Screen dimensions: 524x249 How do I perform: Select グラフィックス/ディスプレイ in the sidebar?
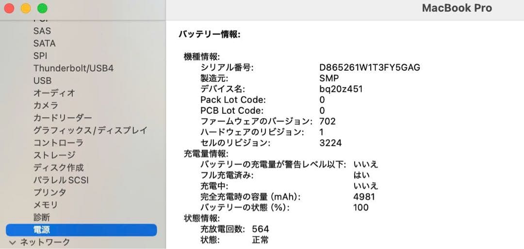click(x=90, y=130)
